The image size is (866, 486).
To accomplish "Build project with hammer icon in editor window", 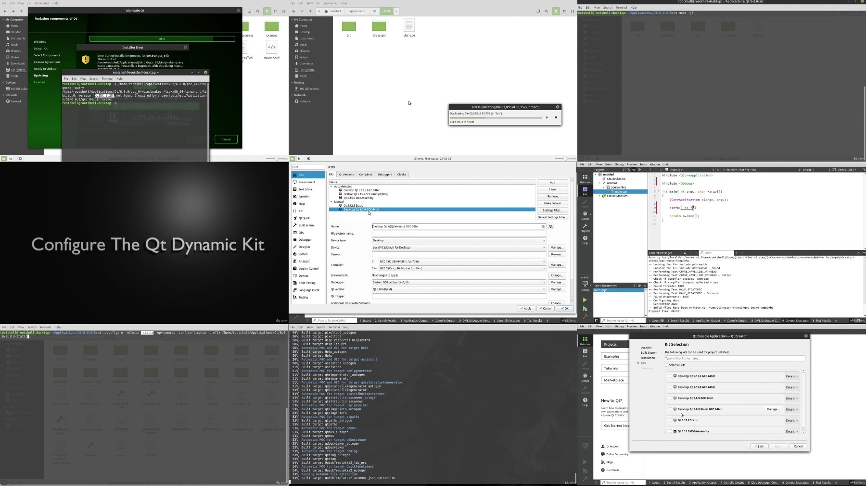I will [x=585, y=317].
